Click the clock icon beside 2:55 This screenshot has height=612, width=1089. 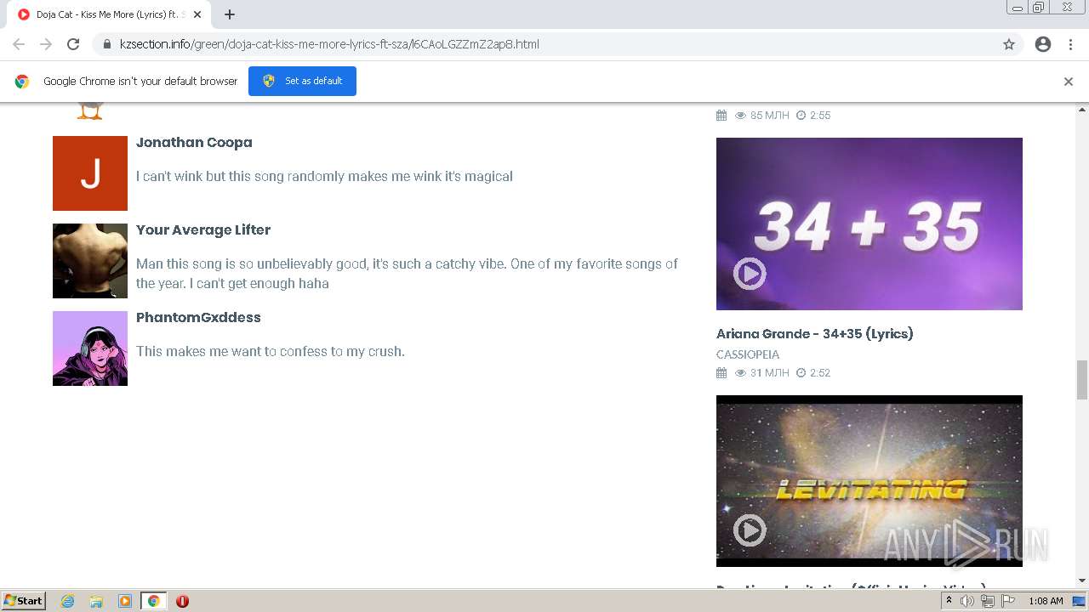(x=801, y=116)
